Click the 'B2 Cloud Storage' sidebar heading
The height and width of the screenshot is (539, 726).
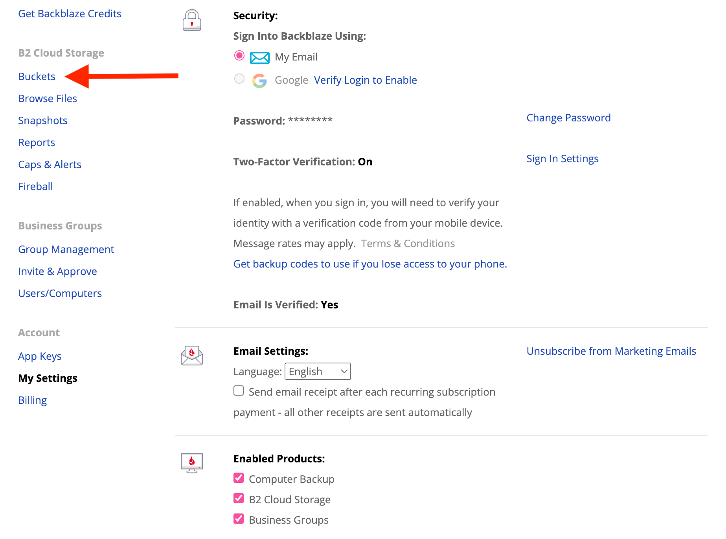pyautogui.click(x=61, y=53)
